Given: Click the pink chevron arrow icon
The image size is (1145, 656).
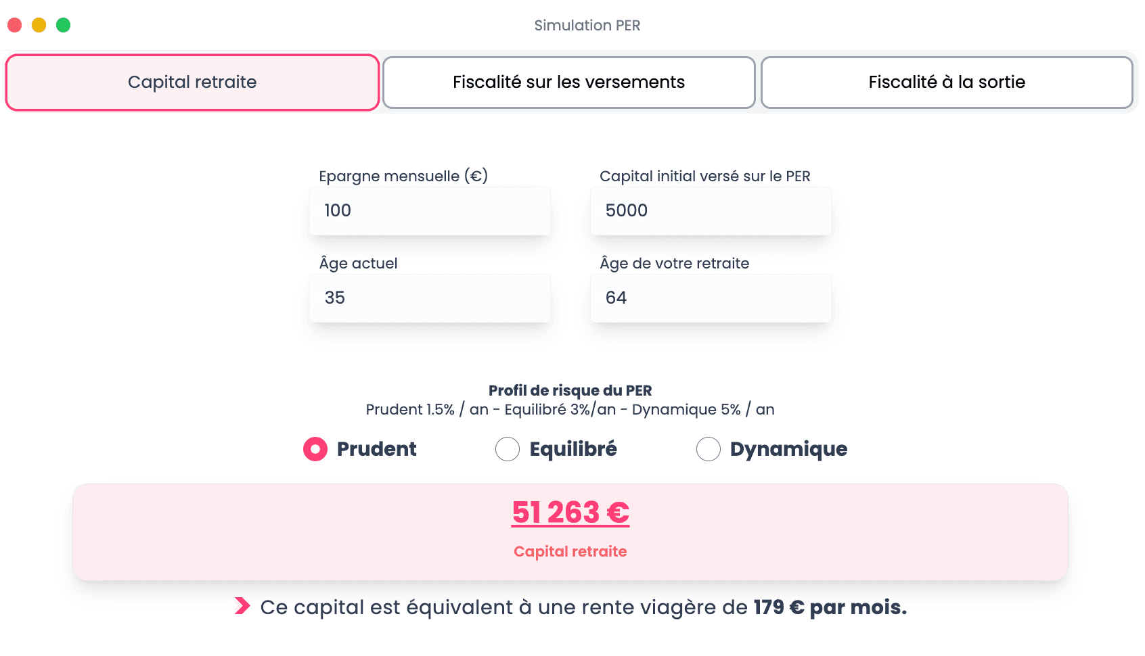Looking at the screenshot, I should pyautogui.click(x=242, y=607).
